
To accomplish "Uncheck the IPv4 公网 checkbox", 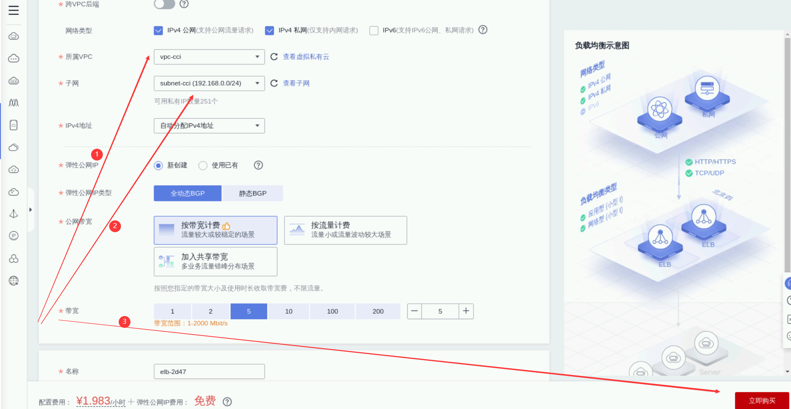I will [x=158, y=30].
